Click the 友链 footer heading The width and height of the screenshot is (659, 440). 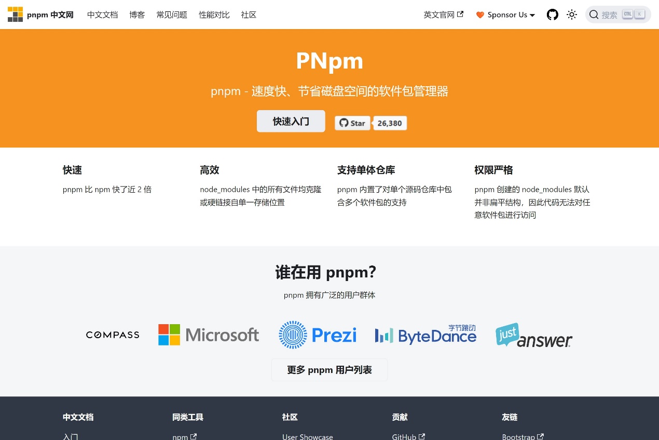click(510, 417)
